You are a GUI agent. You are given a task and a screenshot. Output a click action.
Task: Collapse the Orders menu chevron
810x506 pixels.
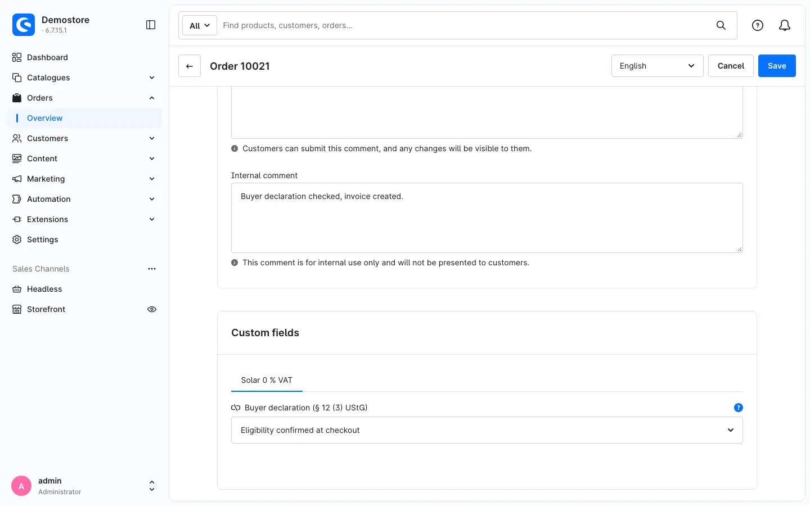[x=152, y=98]
